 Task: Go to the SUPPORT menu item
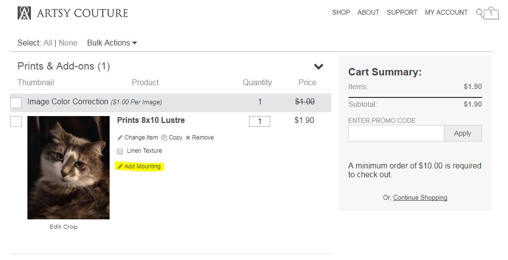[x=402, y=12]
